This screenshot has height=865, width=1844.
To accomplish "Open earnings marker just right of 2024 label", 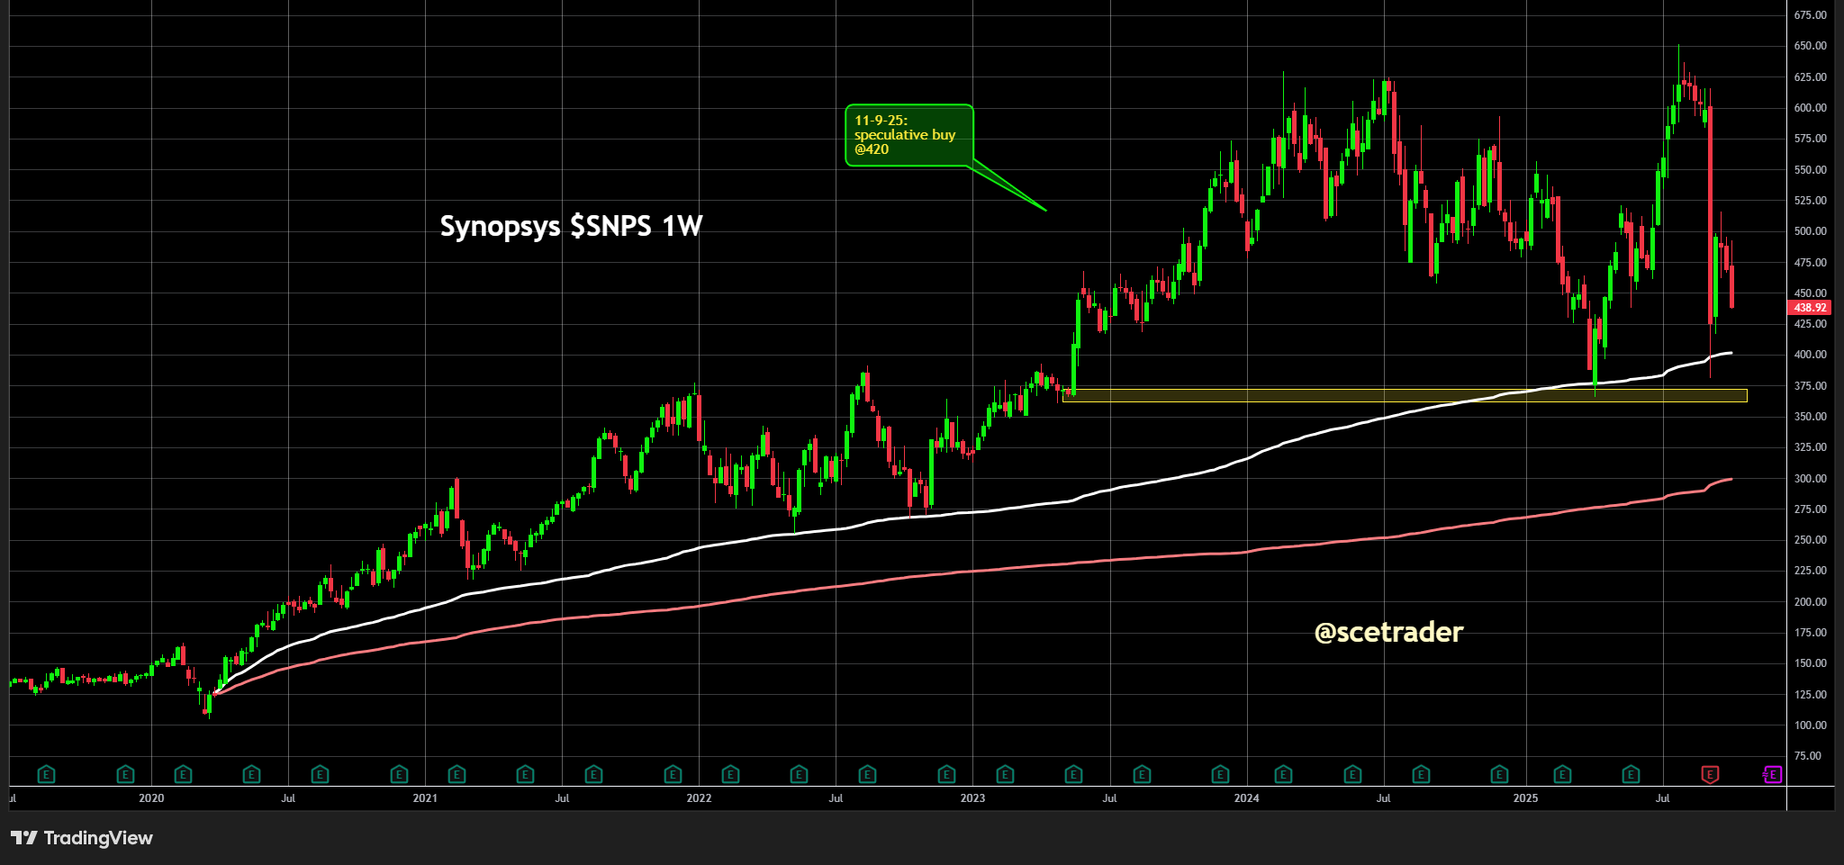I will [1283, 774].
